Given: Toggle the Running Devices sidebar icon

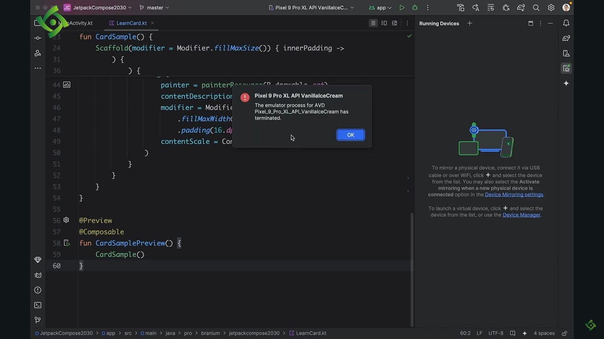Looking at the screenshot, I should tap(566, 68).
